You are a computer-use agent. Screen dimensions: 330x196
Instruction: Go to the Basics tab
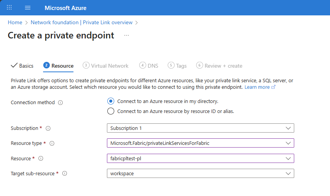(22, 66)
